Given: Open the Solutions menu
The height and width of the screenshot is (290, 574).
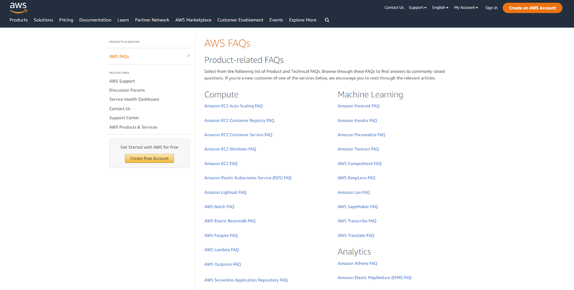Looking at the screenshot, I should 43,20.
